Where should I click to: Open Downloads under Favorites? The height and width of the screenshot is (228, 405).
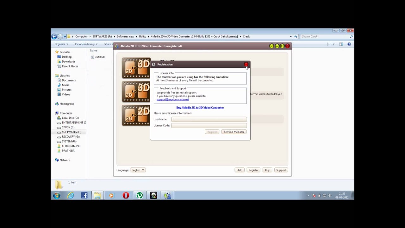68,62
